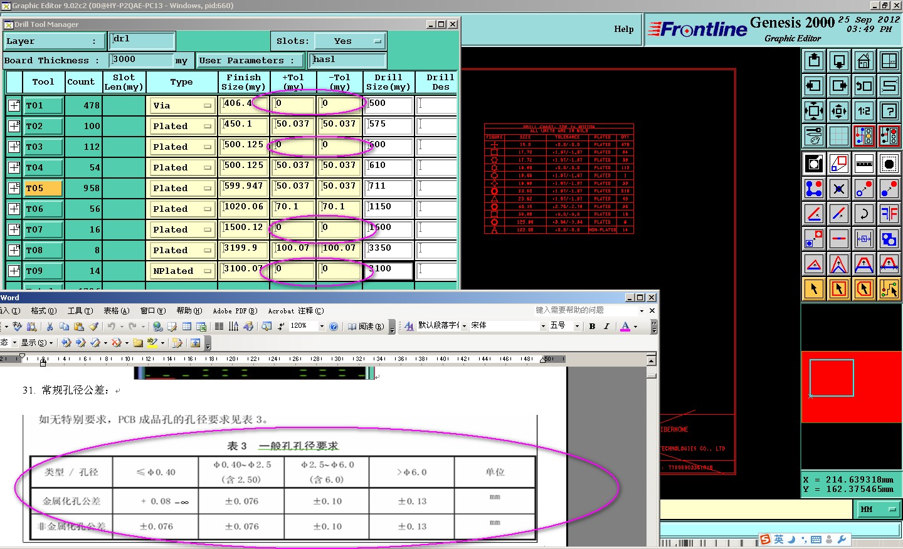
Task: Click the T02 tool button
Action: pyautogui.click(x=43, y=126)
